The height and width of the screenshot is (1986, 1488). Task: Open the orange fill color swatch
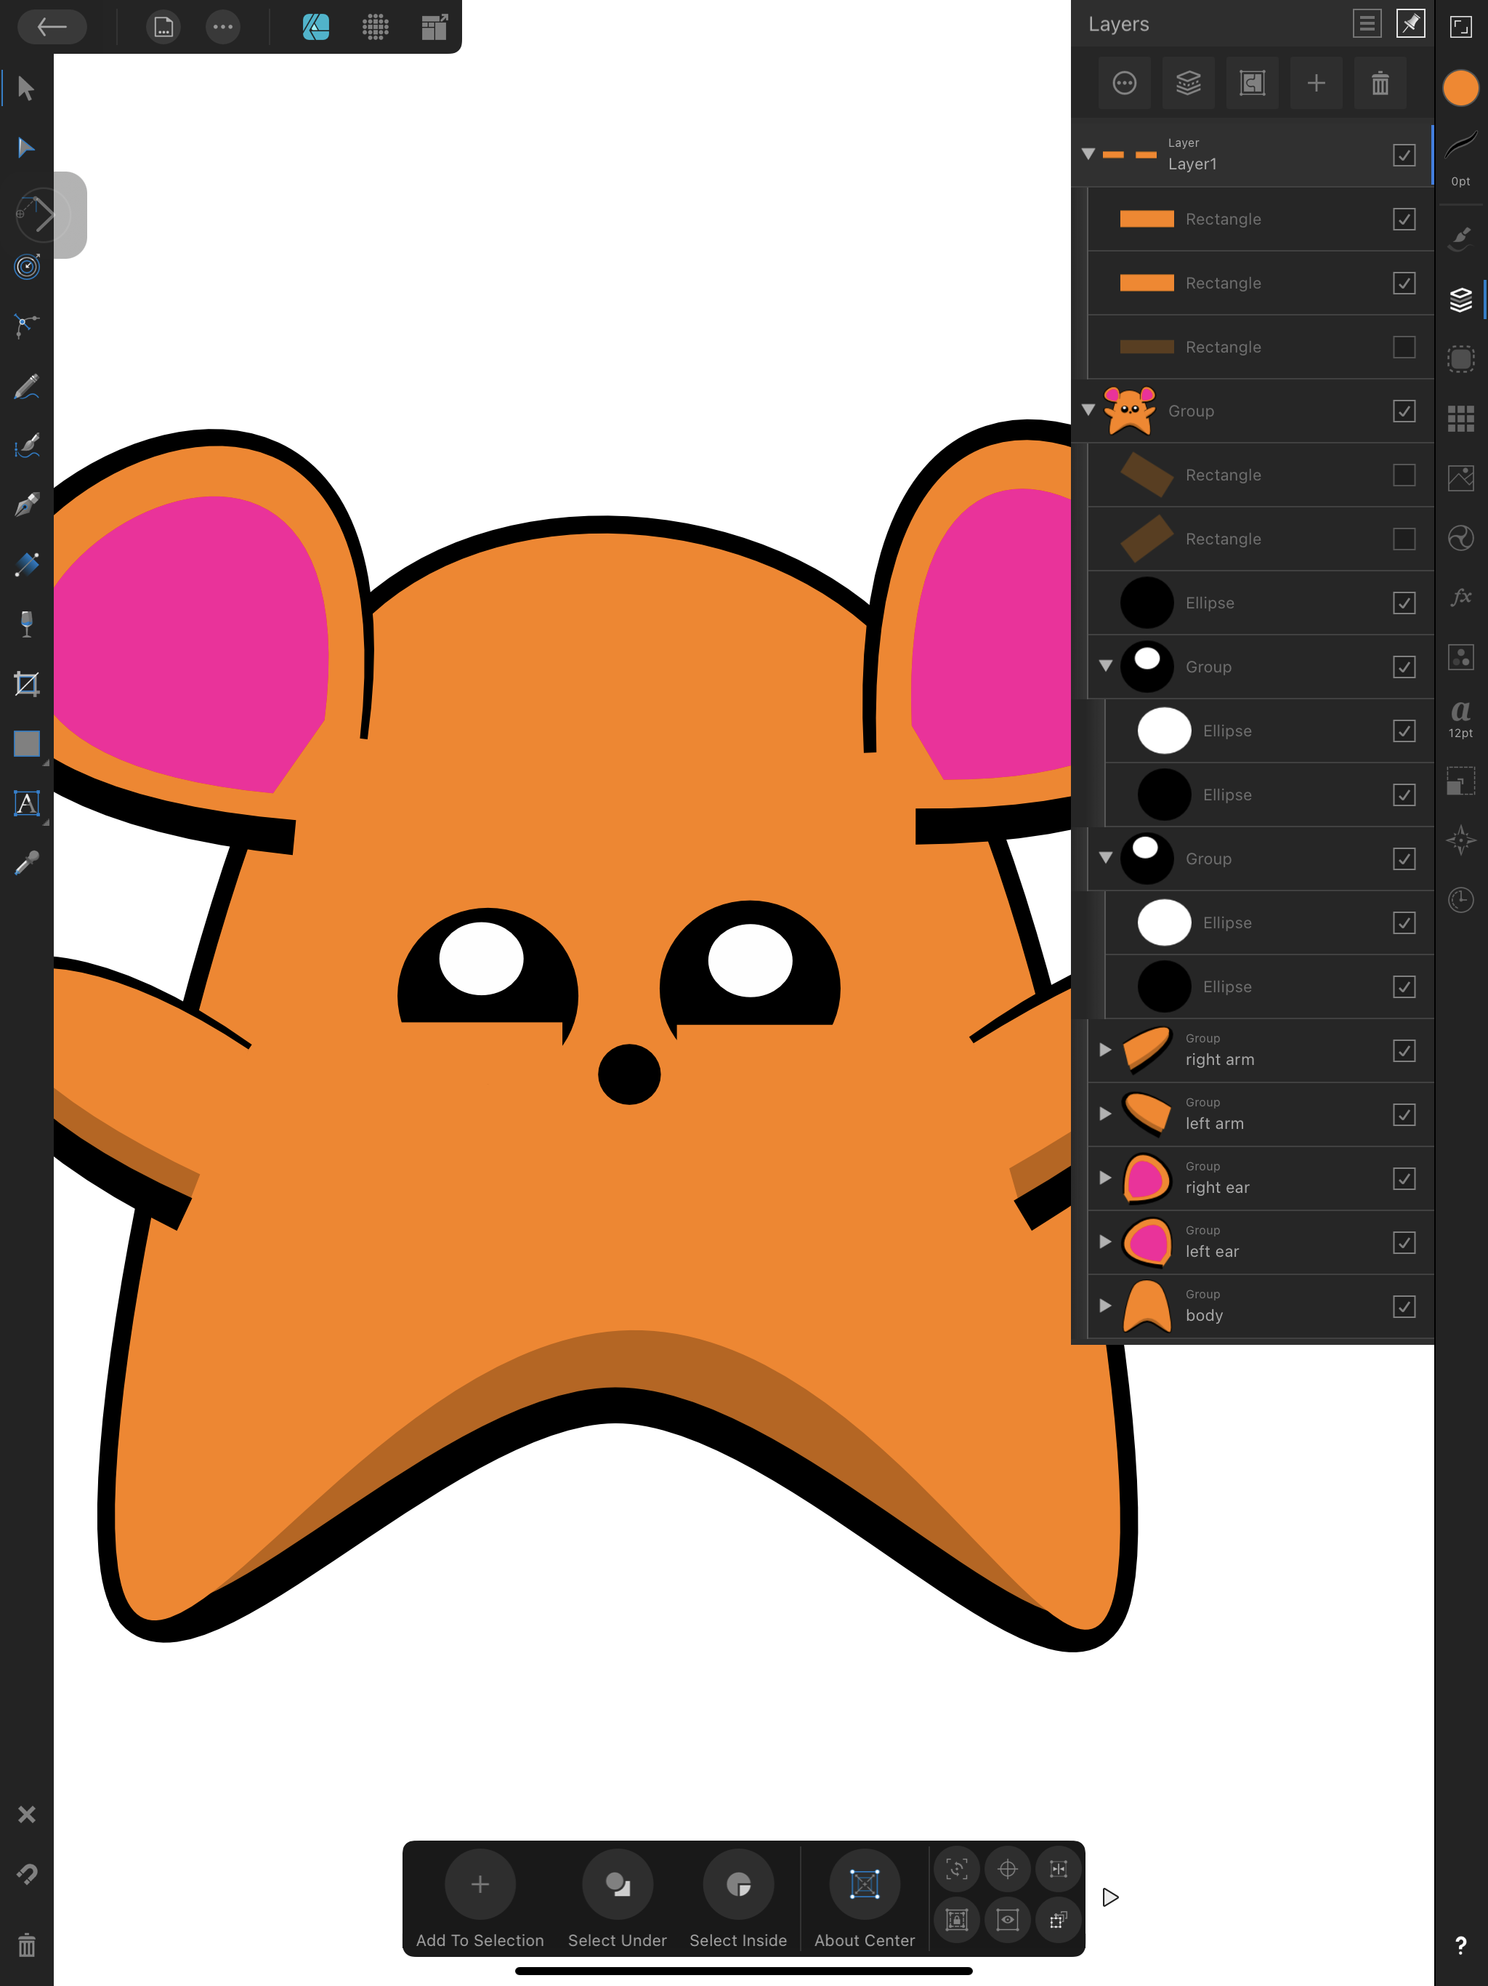tap(1460, 88)
